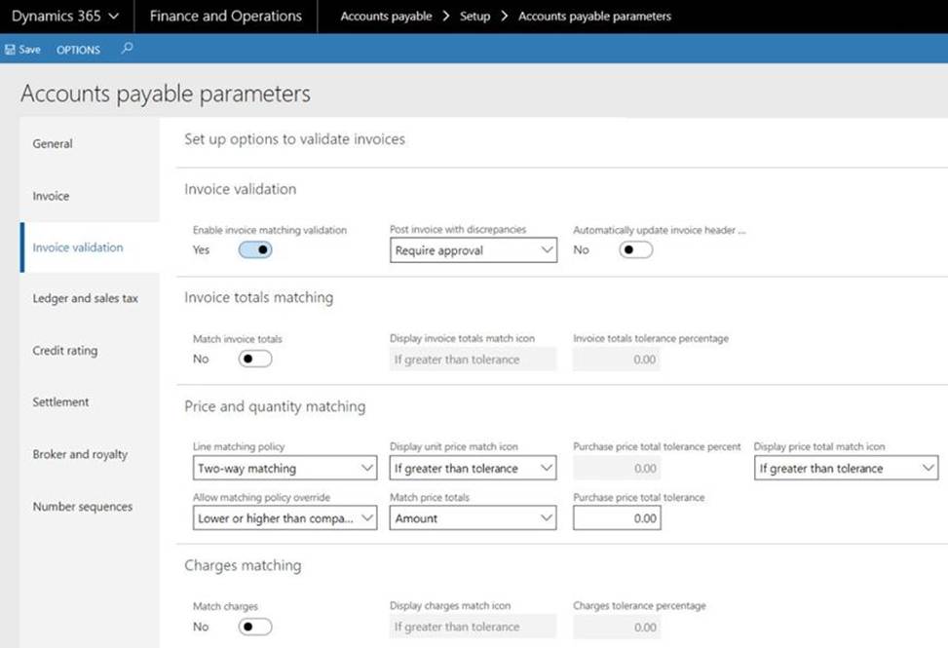Enable the Match invoice totals switch
Viewport: 948px width, 648px height.
click(255, 360)
